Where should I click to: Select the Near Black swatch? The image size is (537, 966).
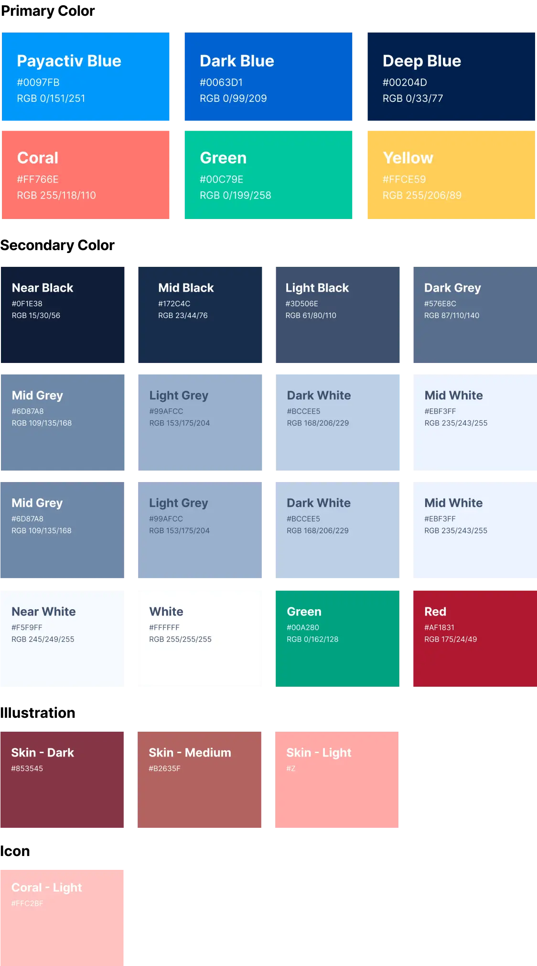[63, 315]
